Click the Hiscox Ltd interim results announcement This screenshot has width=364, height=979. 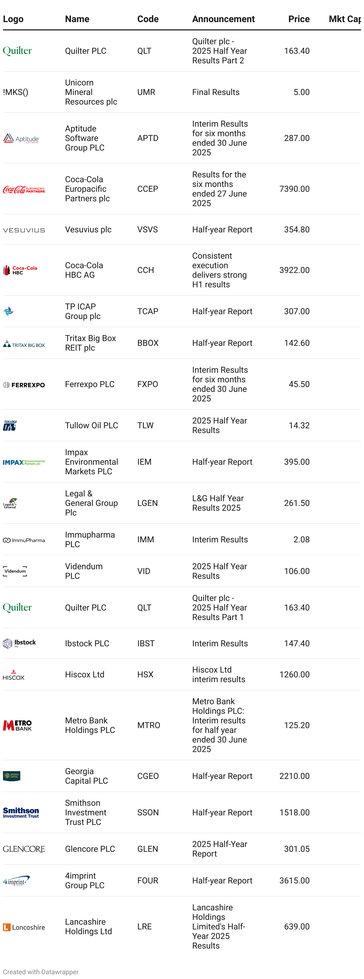tap(219, 675)
